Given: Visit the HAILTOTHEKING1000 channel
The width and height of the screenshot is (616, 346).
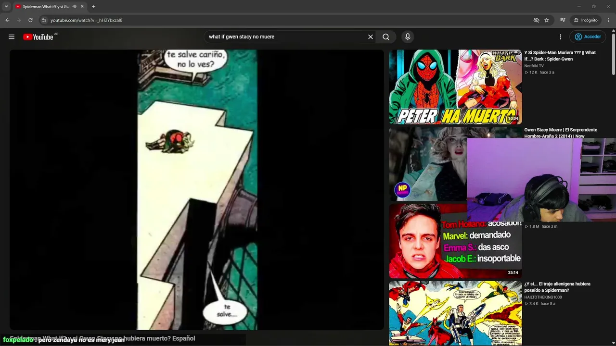Looking at the screenshot, I should pos(543,297).
